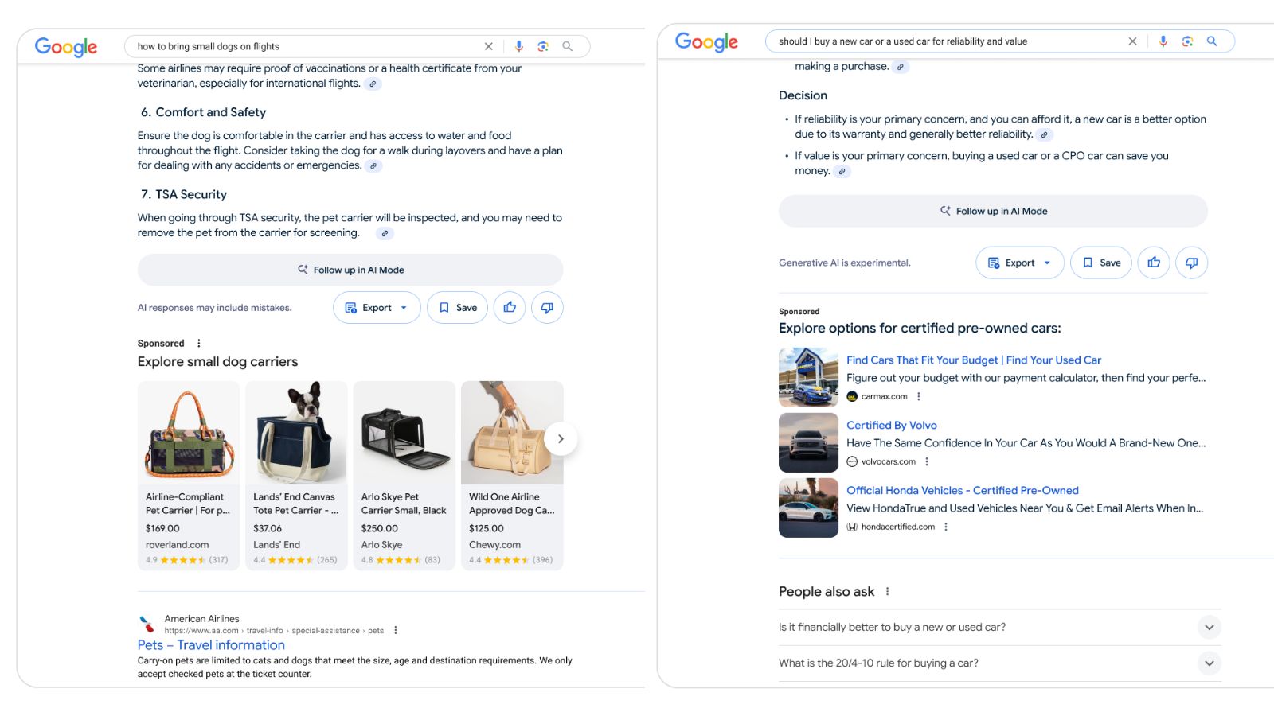Image resolution: width=1274 pixels, height=716 pixels.
Task: Open 'Certified By Volvo' sponsored link
Action: tap(892, 425)
